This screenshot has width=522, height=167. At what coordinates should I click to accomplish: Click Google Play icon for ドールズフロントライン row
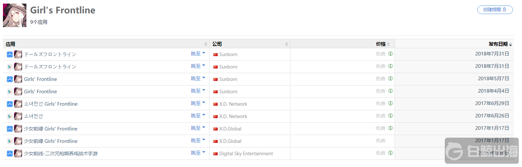pyautogui.click(x=10, y=67)
